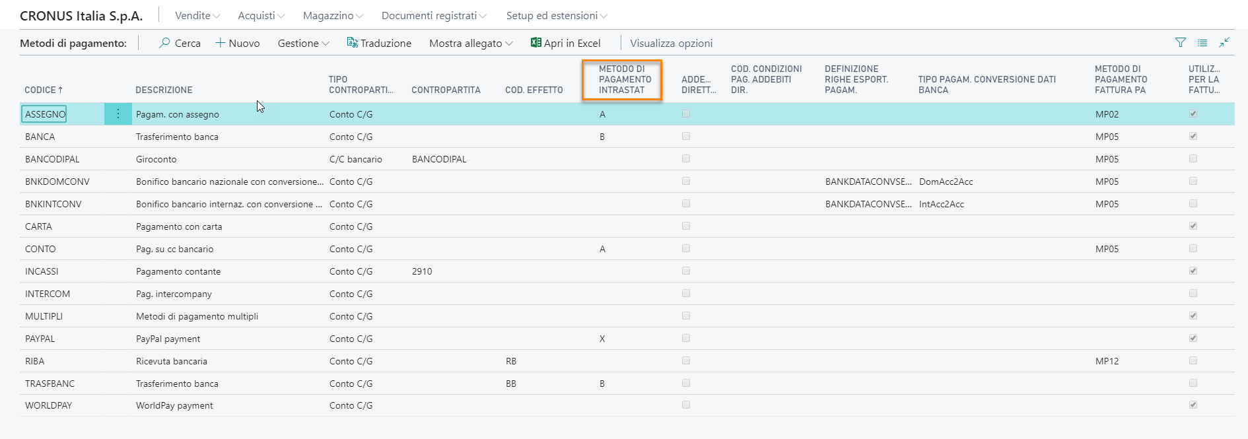Click the Cerca magnifier icon

tap(164, 43)
